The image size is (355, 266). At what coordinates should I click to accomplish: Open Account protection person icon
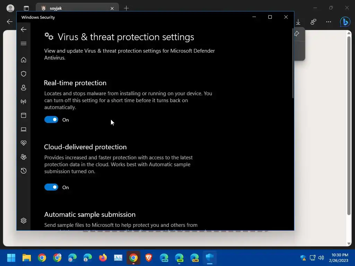(x=24, y=88)
